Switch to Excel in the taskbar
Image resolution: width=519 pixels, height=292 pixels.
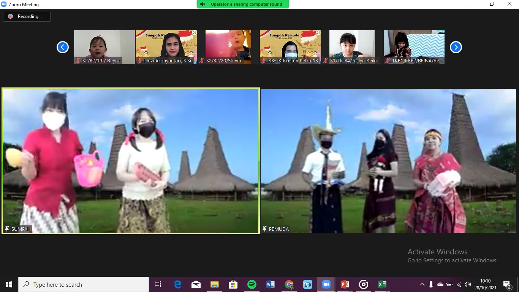point(382,284)
